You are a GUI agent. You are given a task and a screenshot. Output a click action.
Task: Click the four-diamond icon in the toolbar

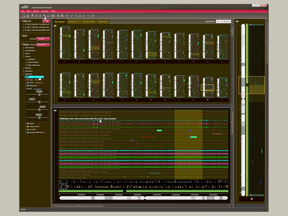(58, 16)
